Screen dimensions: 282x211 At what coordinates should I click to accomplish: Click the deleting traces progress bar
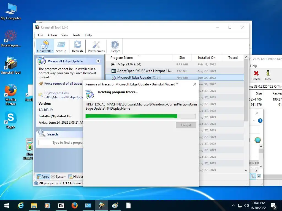tap(140, 116)
